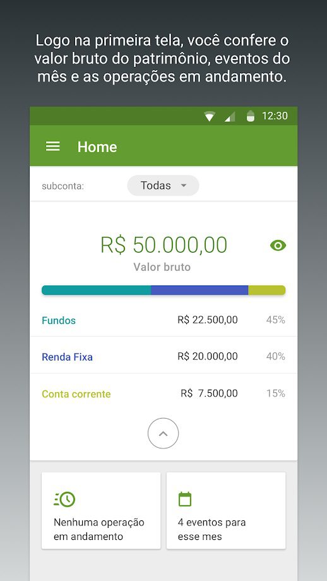
Task: Open the subconta Todas dropdown
Action: pos(163,185)
